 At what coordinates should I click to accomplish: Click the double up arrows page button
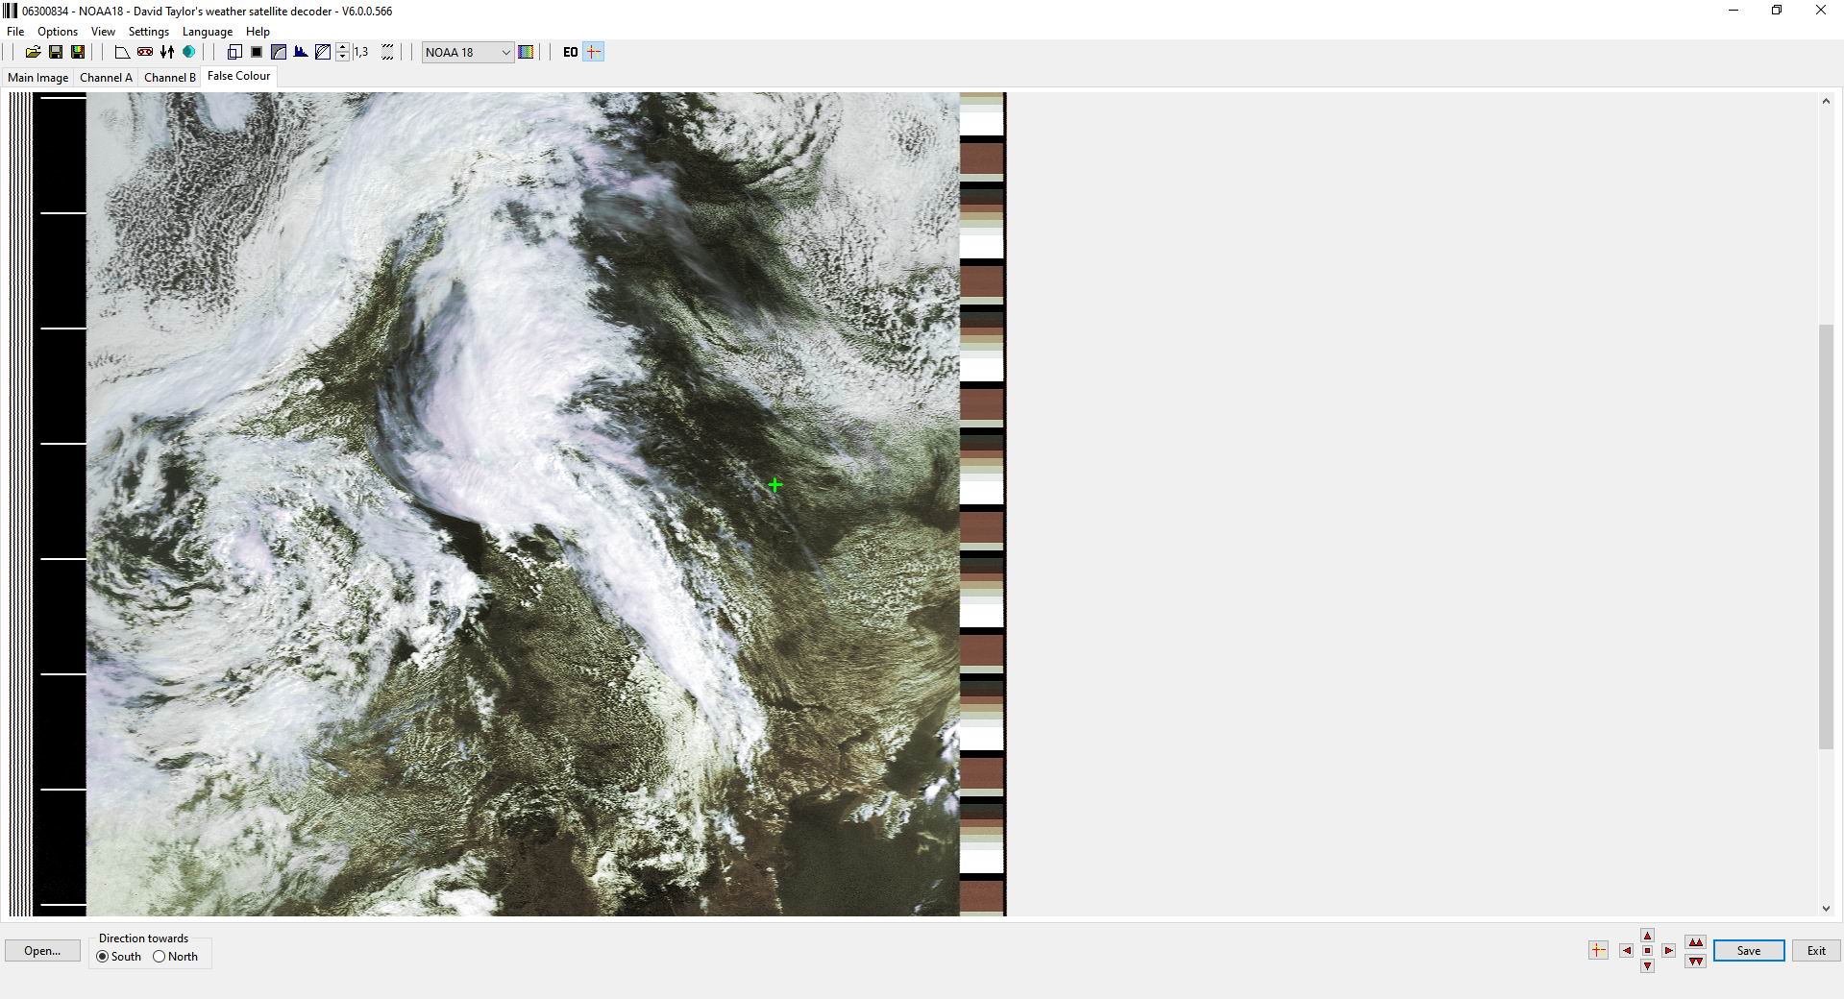(1695, 942)
